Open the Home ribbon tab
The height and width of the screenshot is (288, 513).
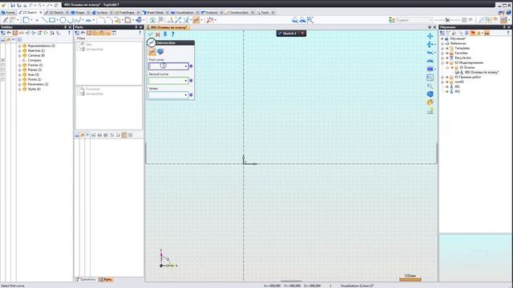[x=8, y=13]
